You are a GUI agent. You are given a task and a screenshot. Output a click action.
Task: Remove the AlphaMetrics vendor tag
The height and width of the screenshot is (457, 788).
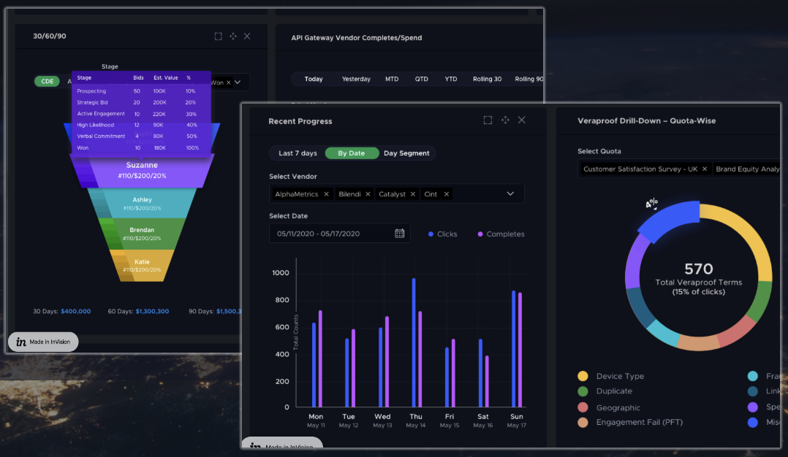[x=326, y=194]
